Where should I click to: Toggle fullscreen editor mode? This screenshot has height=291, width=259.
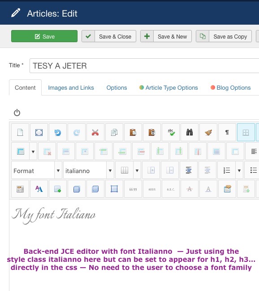(x=39, y=132)
